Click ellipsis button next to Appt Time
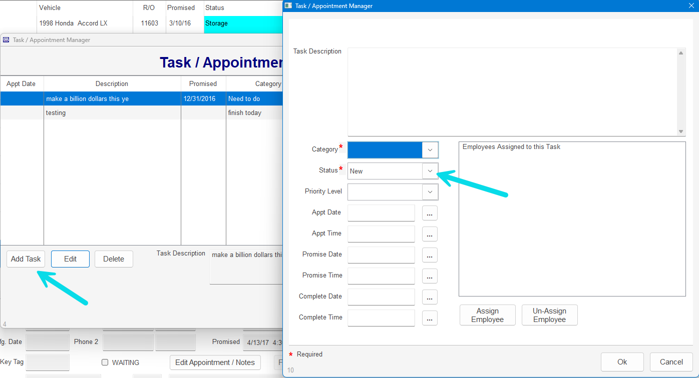This screenshot has width=699, height=378. pyautogui.click(x=430, y=234)
